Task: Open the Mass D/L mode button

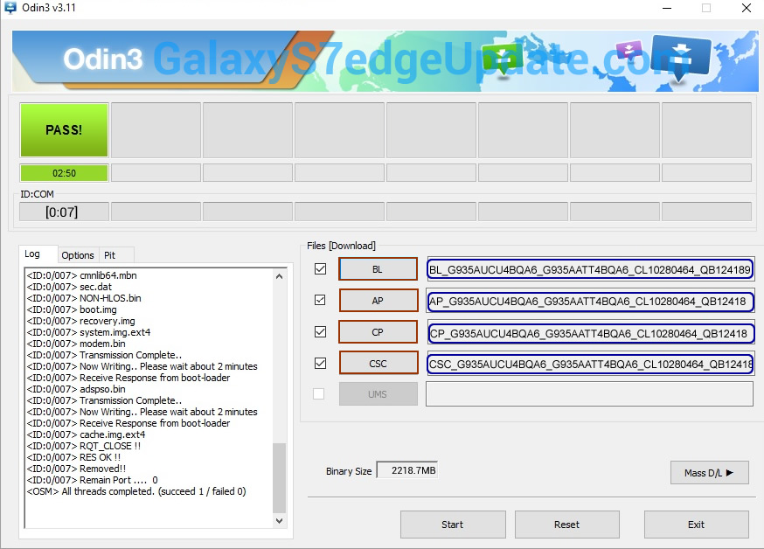Action: click(710, 473)
